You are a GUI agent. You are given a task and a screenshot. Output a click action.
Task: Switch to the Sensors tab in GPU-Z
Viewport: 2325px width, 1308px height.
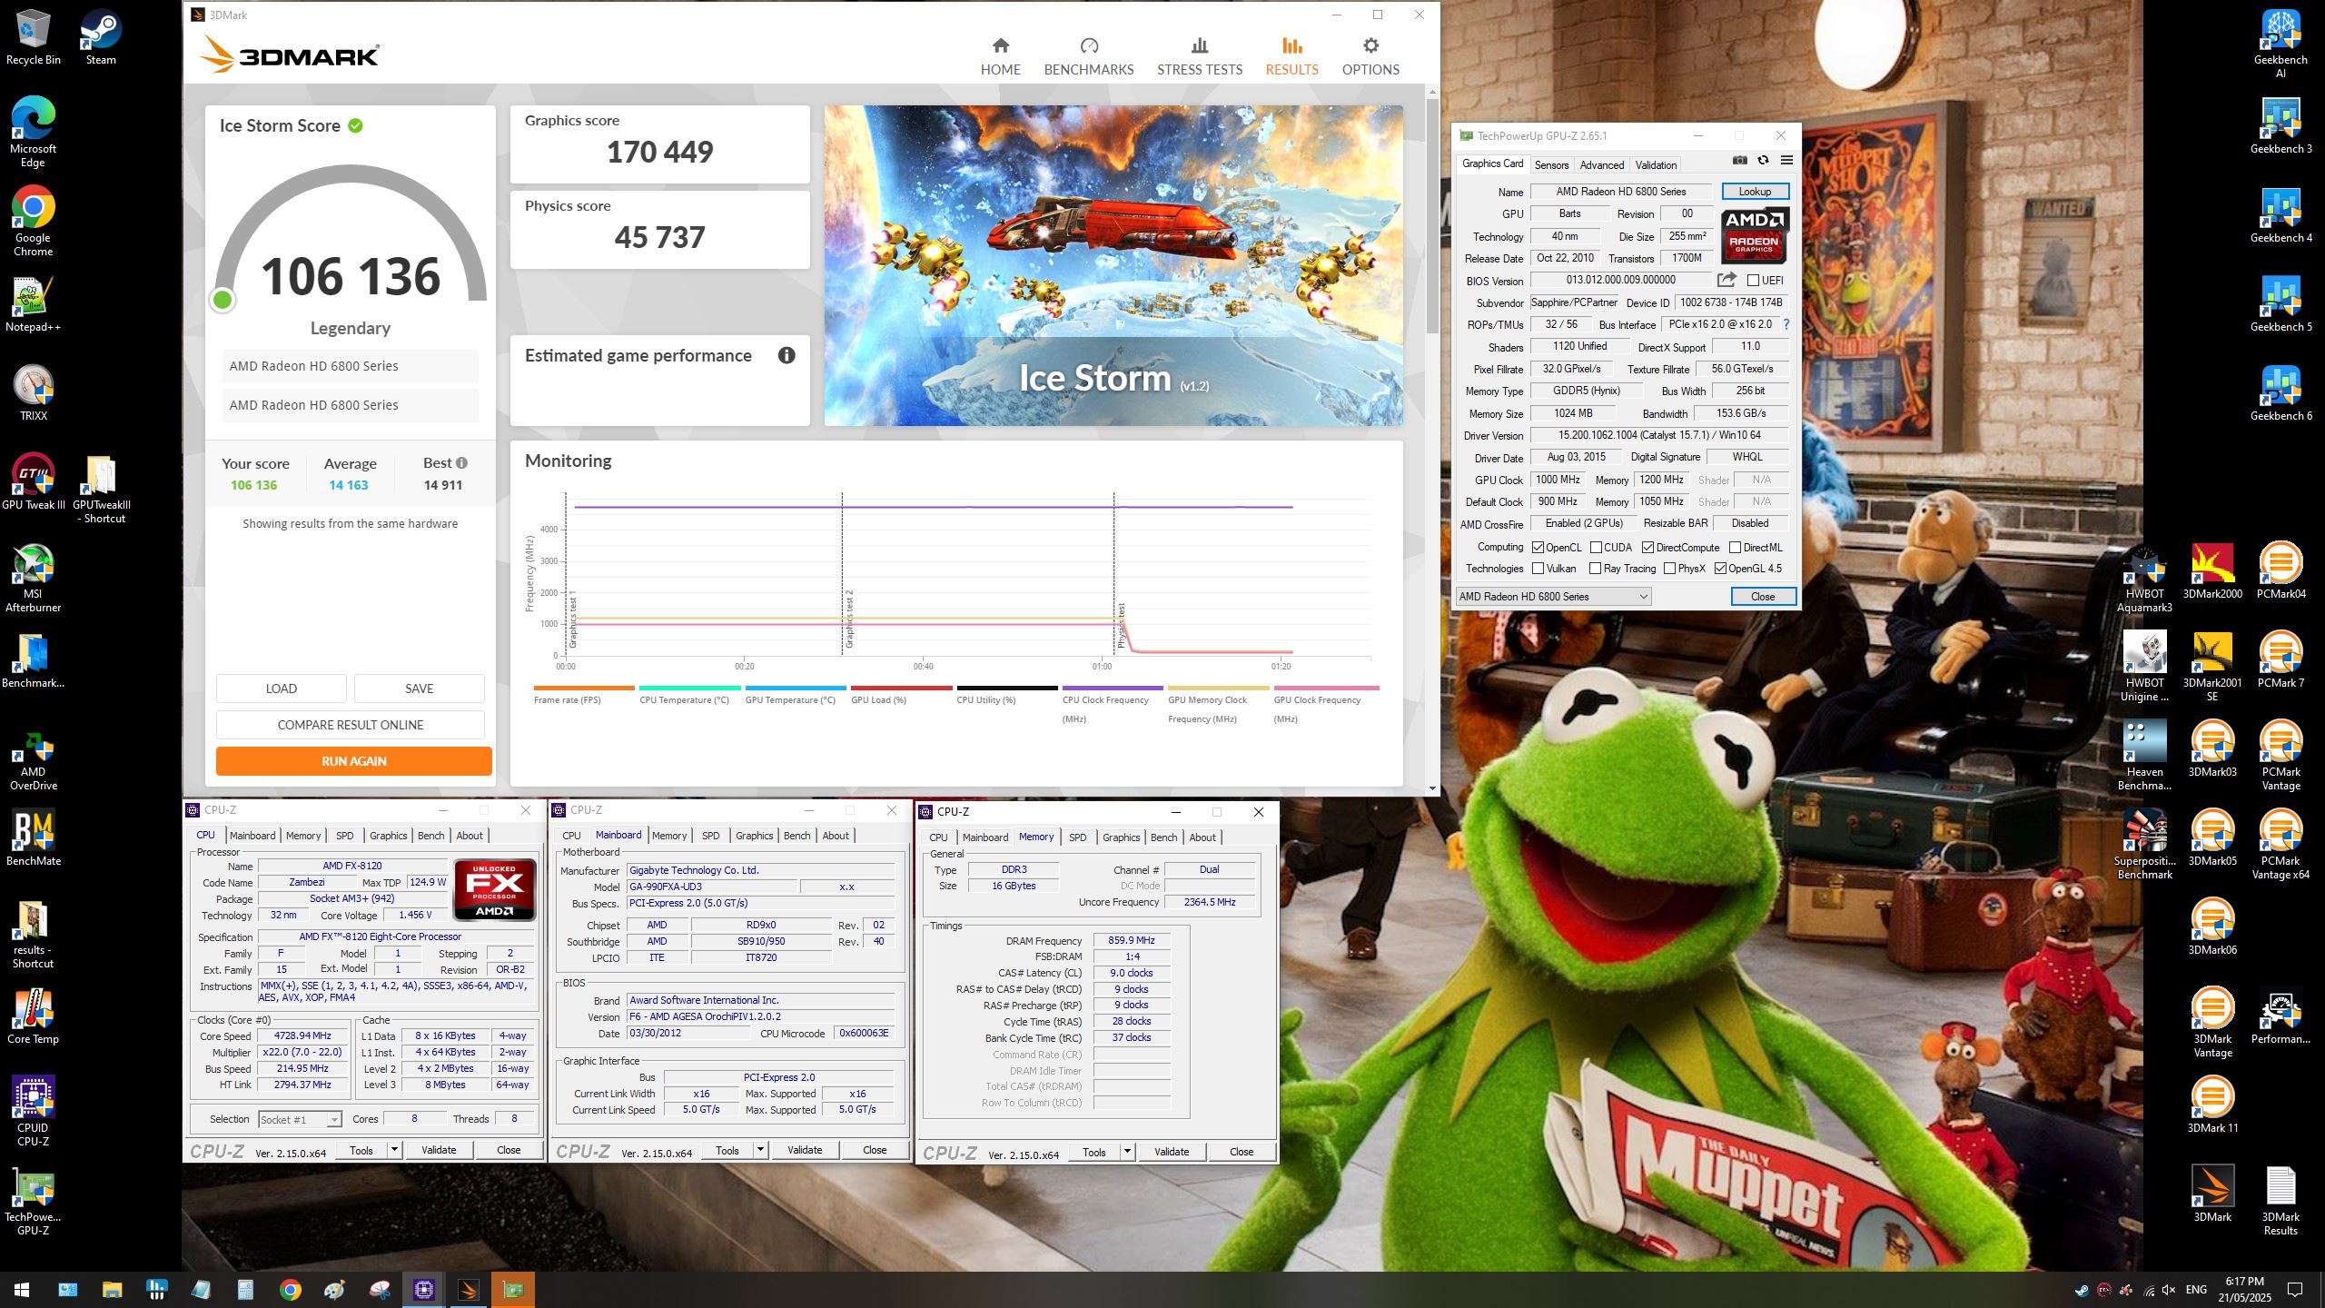tap(1551, 165)
